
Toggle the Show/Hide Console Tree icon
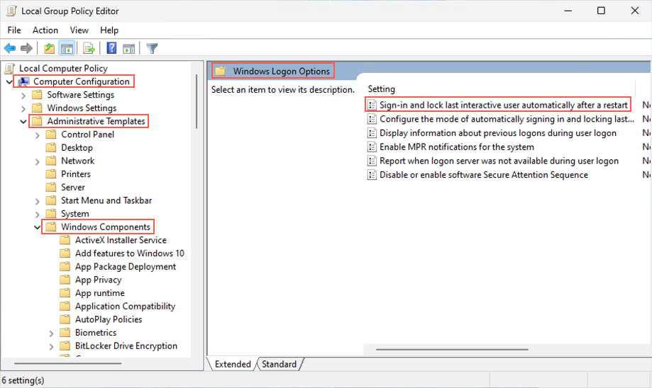pos(67,49)
